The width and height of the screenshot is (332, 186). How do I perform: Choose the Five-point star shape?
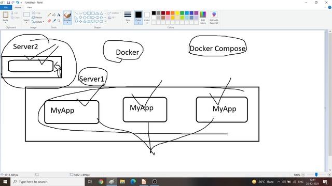tap(85, 22)
